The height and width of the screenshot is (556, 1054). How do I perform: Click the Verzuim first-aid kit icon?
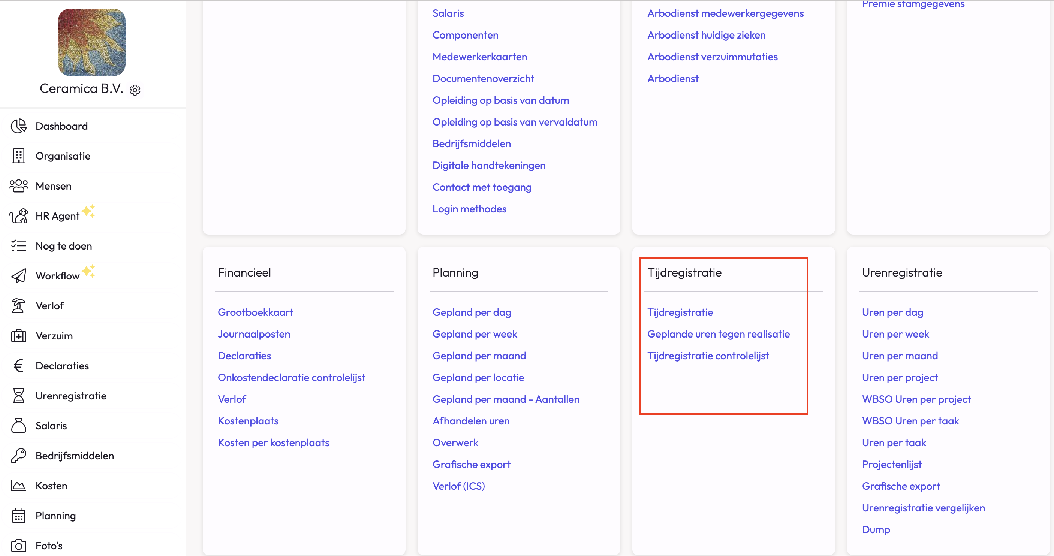click(18, 336)
